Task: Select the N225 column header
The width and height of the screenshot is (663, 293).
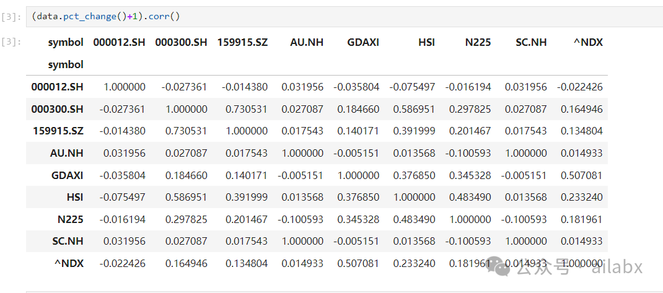Action: (x=478, y=42)
